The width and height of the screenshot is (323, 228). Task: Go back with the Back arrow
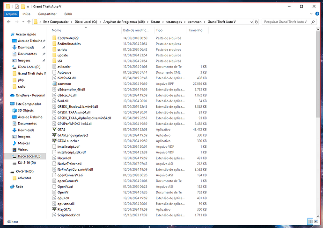point(8,22)
